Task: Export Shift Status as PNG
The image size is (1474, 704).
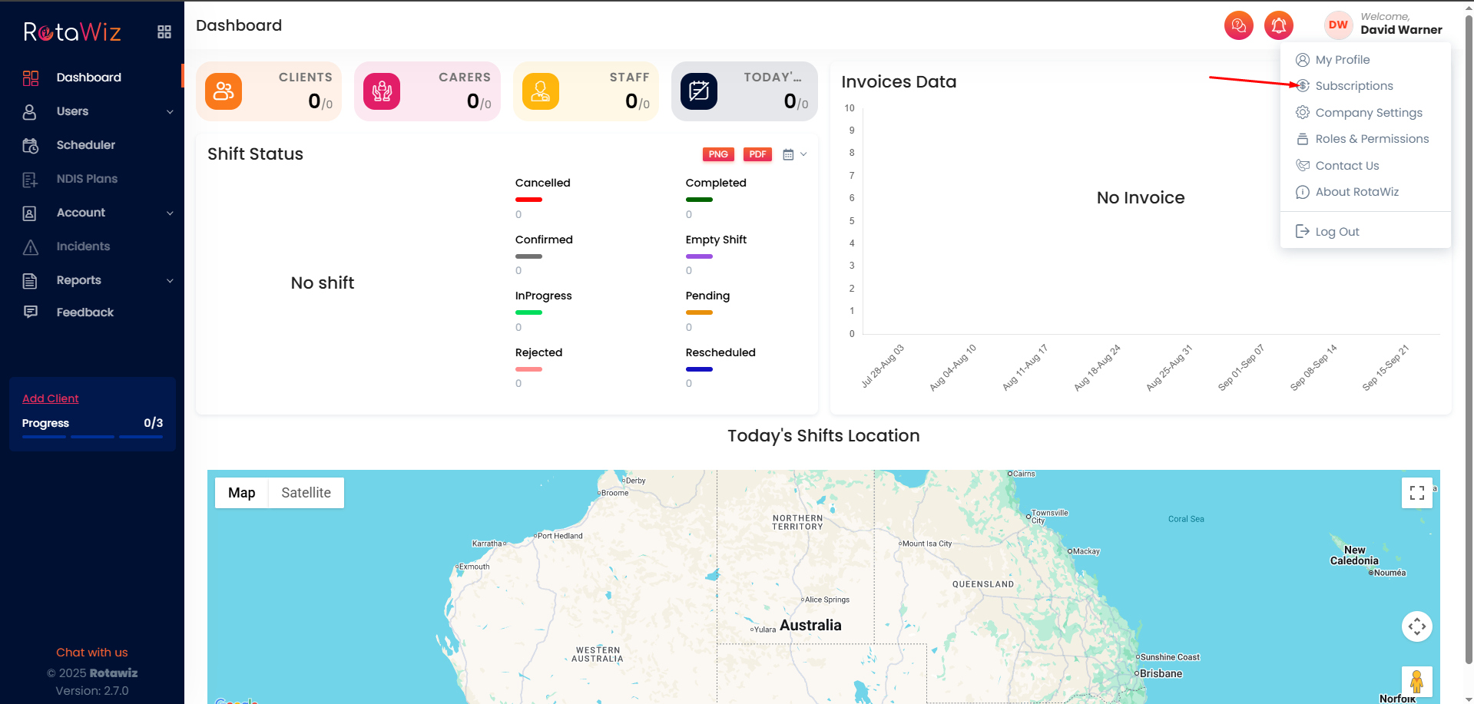Action: [x=718, y=154]
